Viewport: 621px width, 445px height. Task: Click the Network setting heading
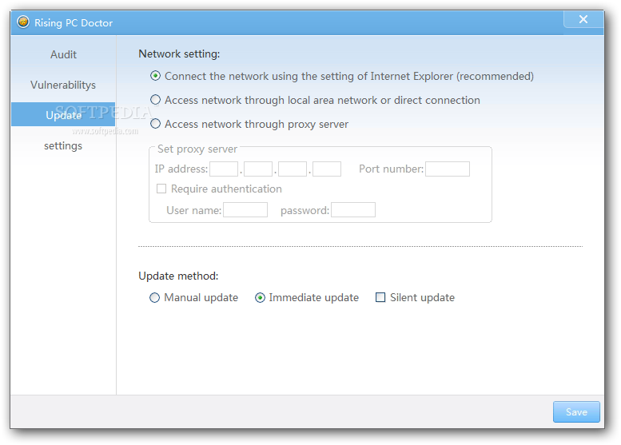pos(179,54)
